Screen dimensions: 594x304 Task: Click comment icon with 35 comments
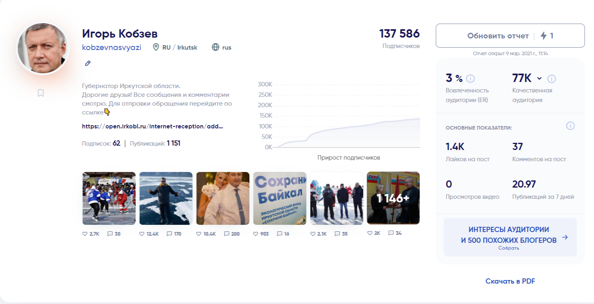(x=337, y=234)
